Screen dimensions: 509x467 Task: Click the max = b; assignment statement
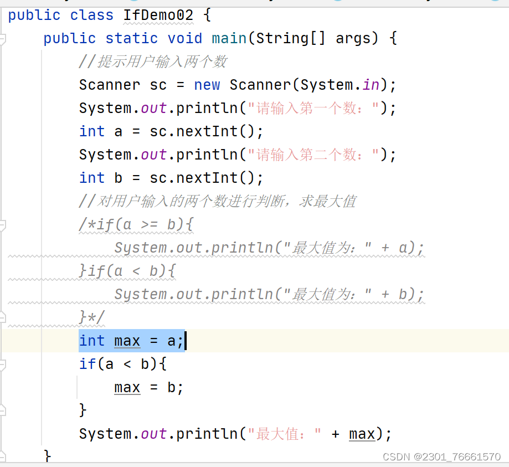pos(147,387)
